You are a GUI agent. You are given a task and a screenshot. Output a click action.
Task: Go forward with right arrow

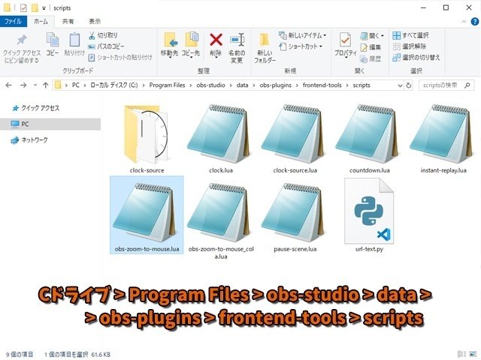(23, 85)
